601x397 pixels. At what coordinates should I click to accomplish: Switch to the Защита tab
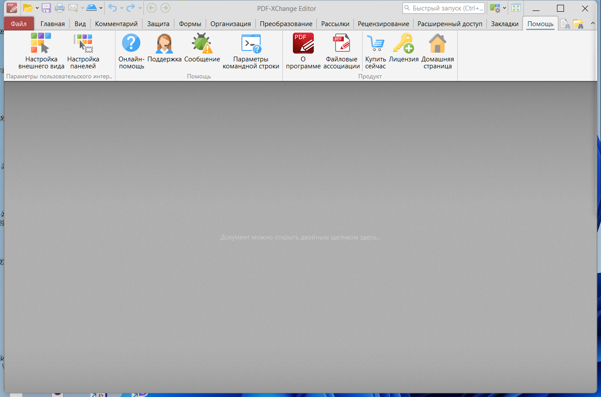(x=158, y=24)
